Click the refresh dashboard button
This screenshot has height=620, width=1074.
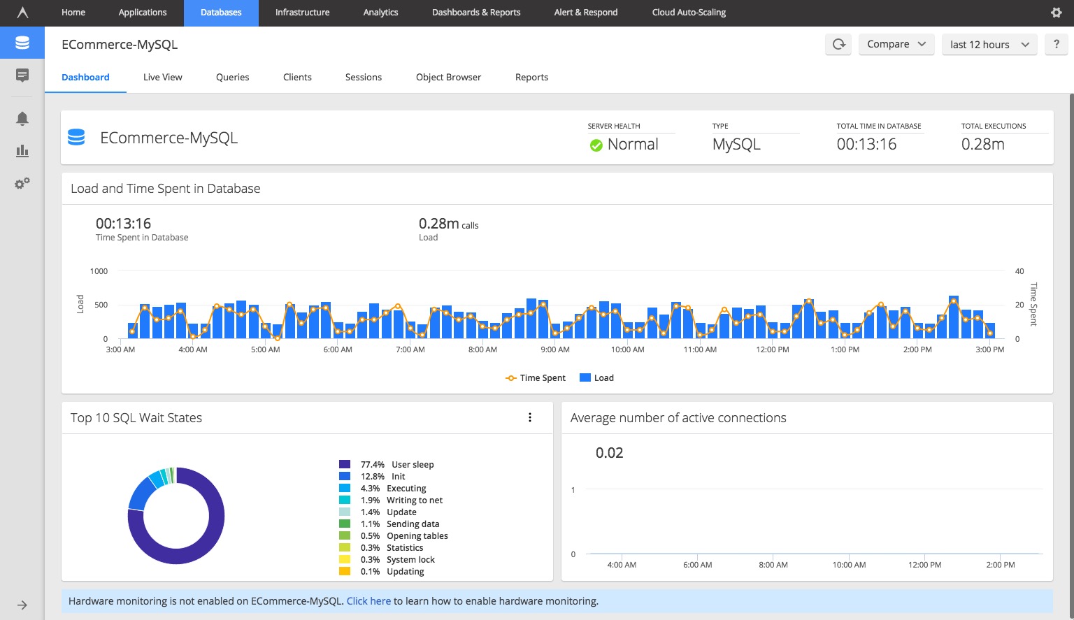pyautogui.click(x=838, y=44)
